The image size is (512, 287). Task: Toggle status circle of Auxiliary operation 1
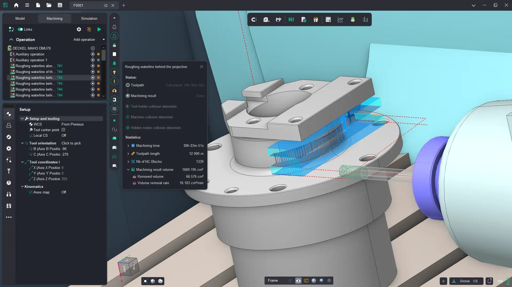tap(93, 60)
